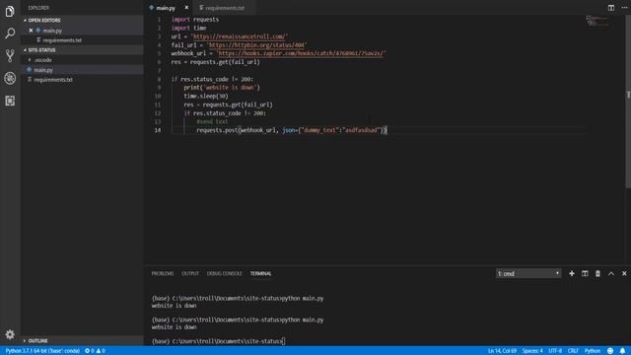Image resolution: width=631 pixels, height=355 pixels.
Task: Select main.py in Open Editors list
Action: (52, 31)
